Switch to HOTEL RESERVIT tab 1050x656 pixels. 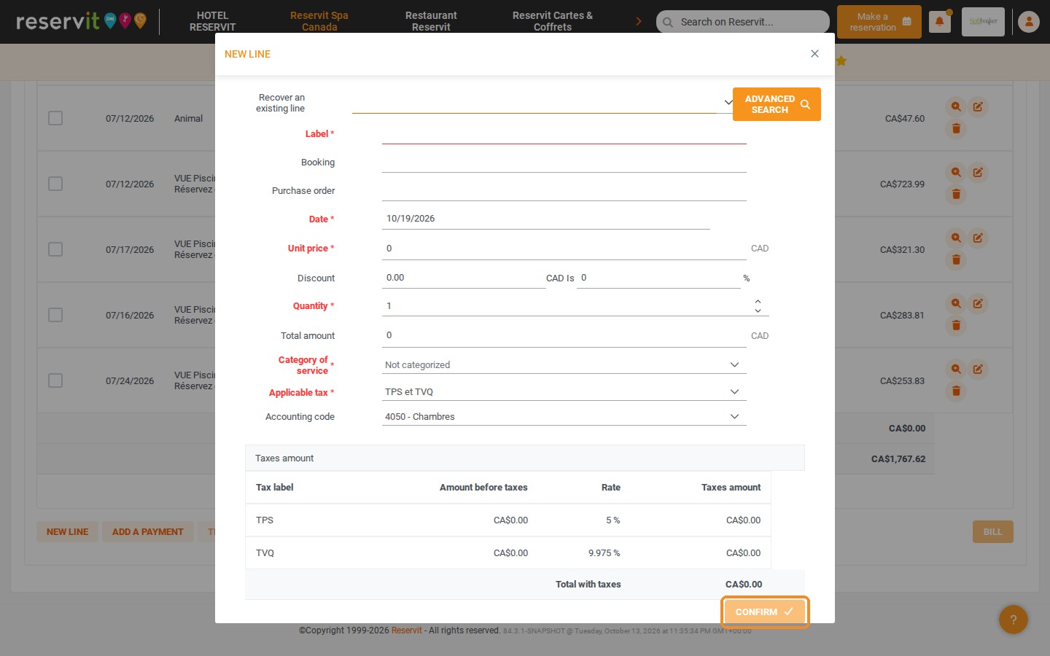[x=212, y=21]
